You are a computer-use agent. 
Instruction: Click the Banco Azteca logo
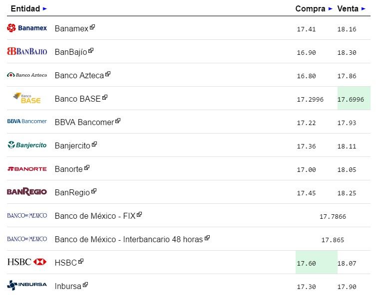(x=27, y=75)
